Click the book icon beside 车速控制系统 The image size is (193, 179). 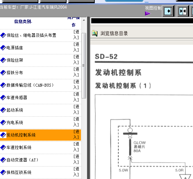click(3, 148)
